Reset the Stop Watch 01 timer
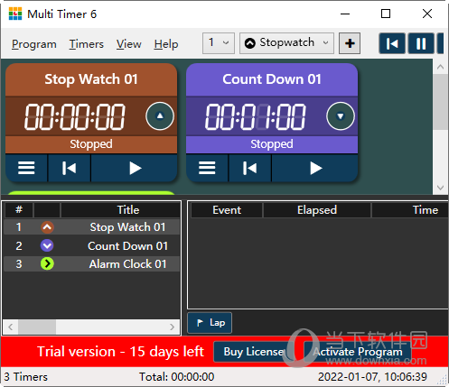The width and height of the screenshot is (449, 387). tap(69, 168)
